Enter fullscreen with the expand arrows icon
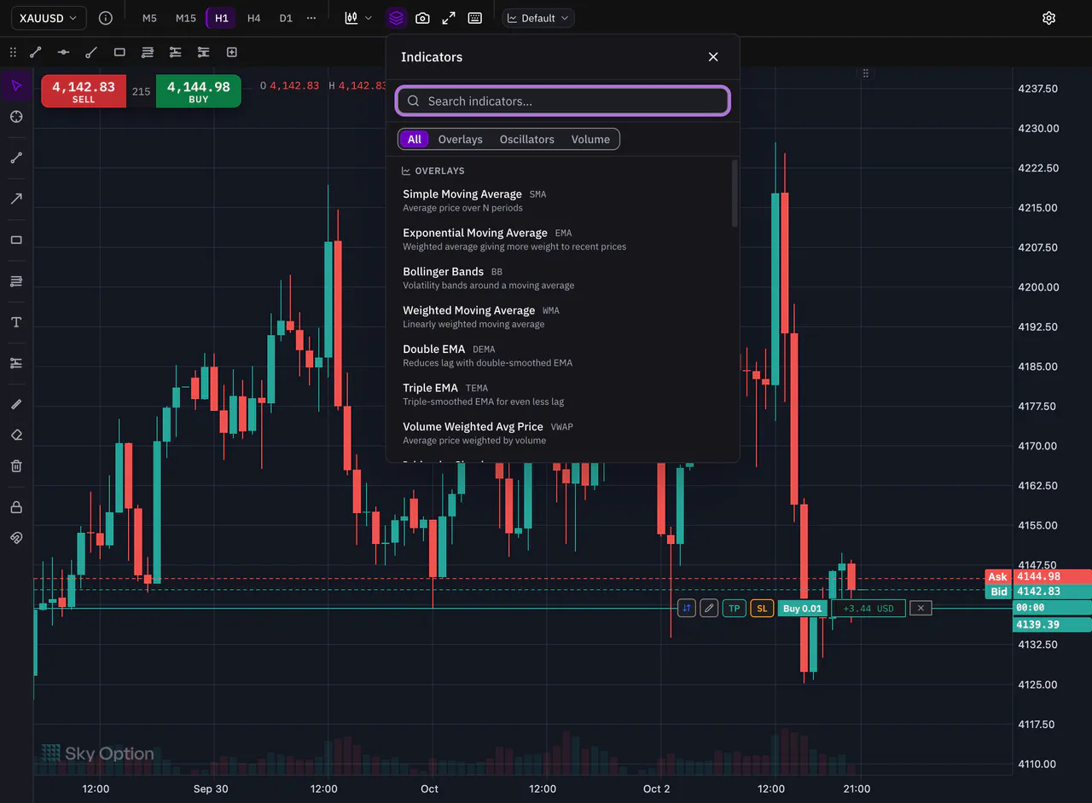This screenshot has width=1092, height=803. pos(449,18)
